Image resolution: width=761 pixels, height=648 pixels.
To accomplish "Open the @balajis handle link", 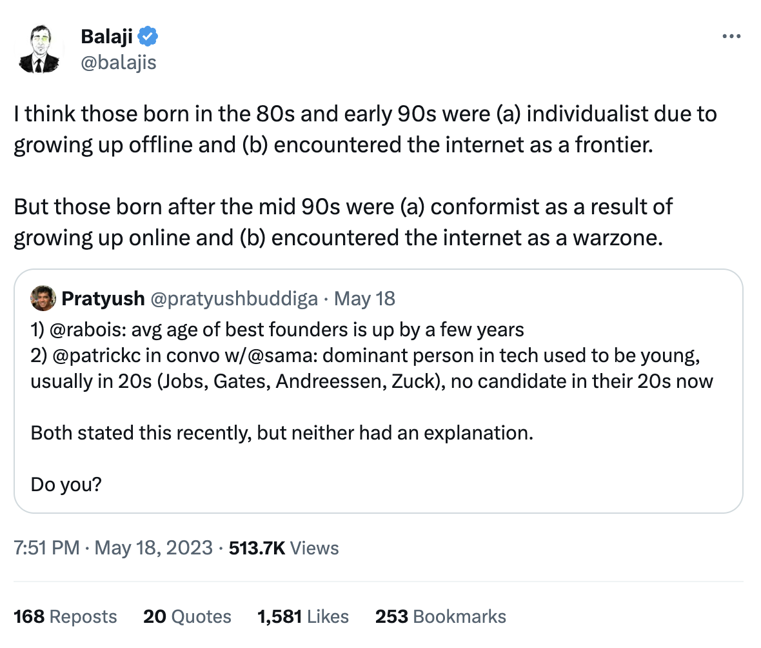I will tap(118, 63).
